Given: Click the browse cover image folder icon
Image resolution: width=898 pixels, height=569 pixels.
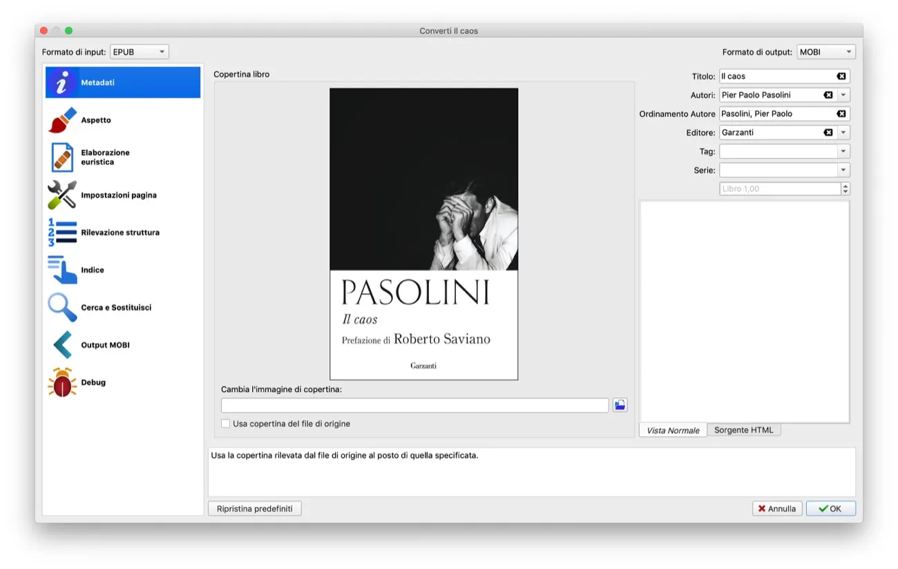Looking at the screenshot, I should point(619,405).
